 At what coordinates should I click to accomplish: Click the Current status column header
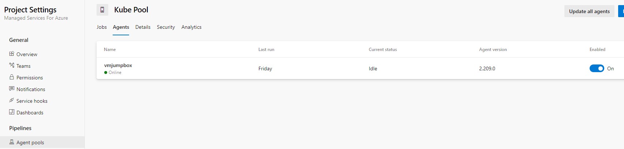click(383, 50)
